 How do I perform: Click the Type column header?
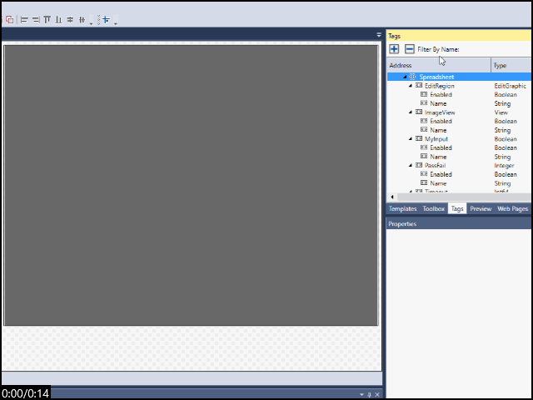pyautogui.click(x=500, y=65)
